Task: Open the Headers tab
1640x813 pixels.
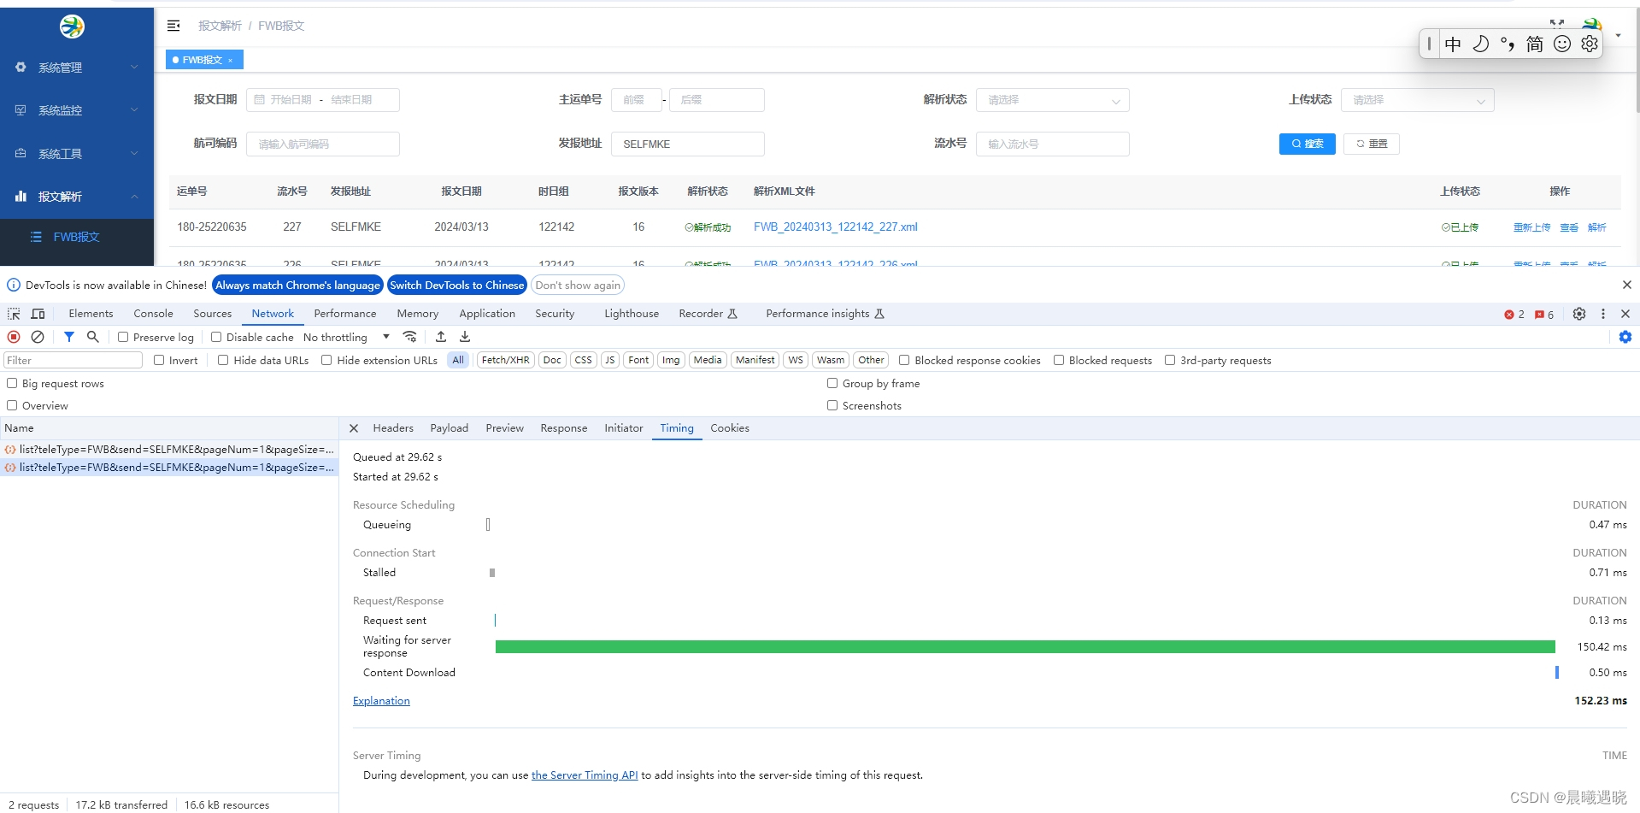Action: [x=393, y=428]
